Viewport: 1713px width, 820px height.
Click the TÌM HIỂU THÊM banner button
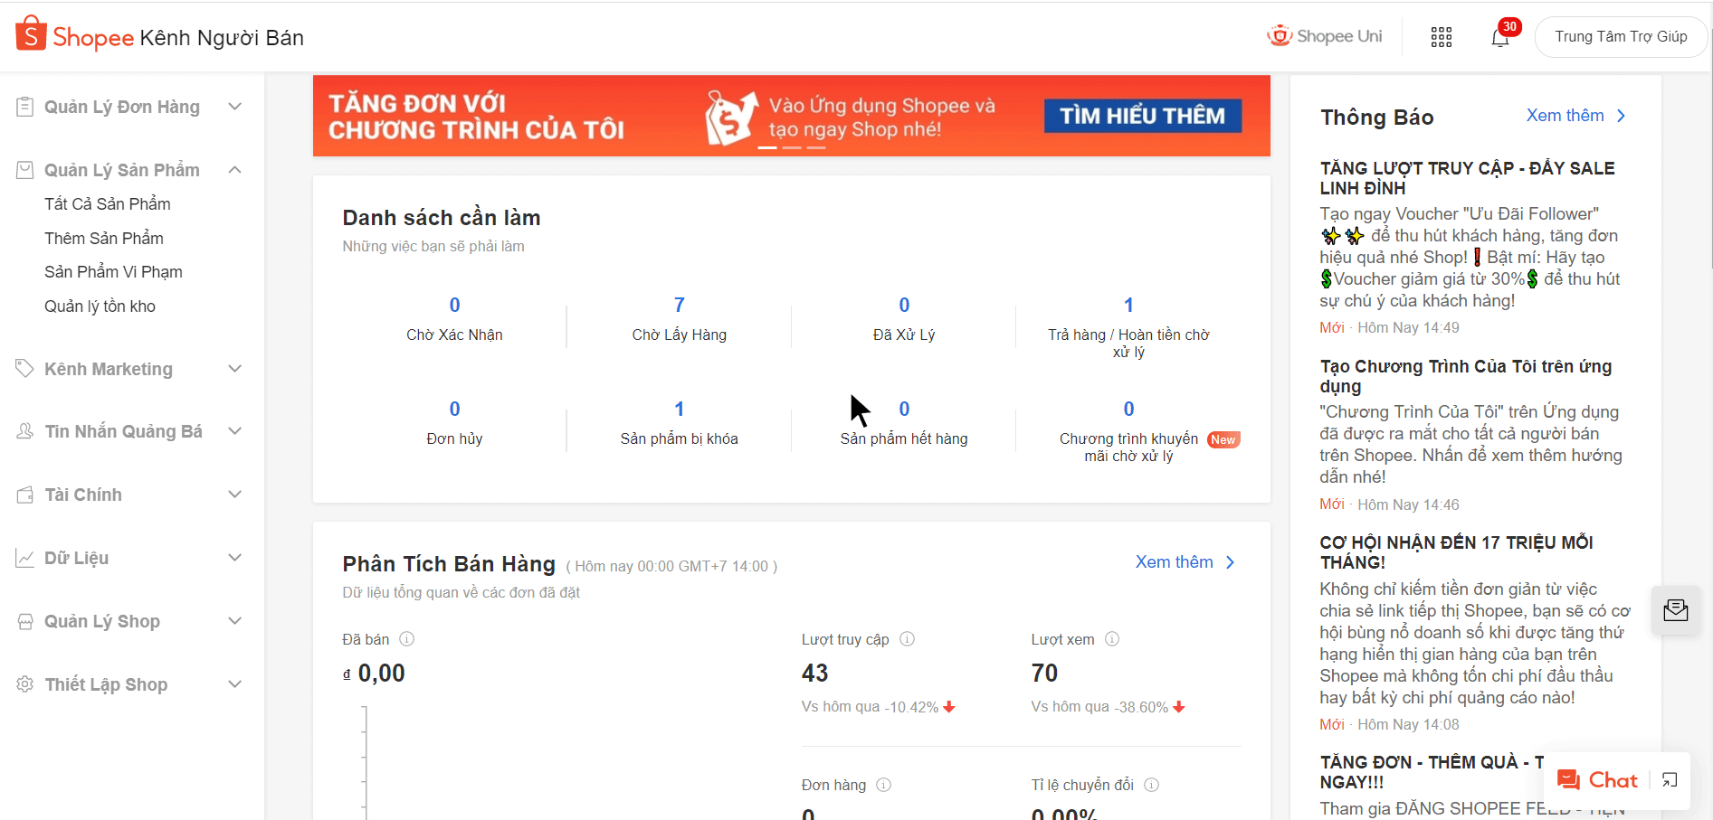tap(1143, 116)
